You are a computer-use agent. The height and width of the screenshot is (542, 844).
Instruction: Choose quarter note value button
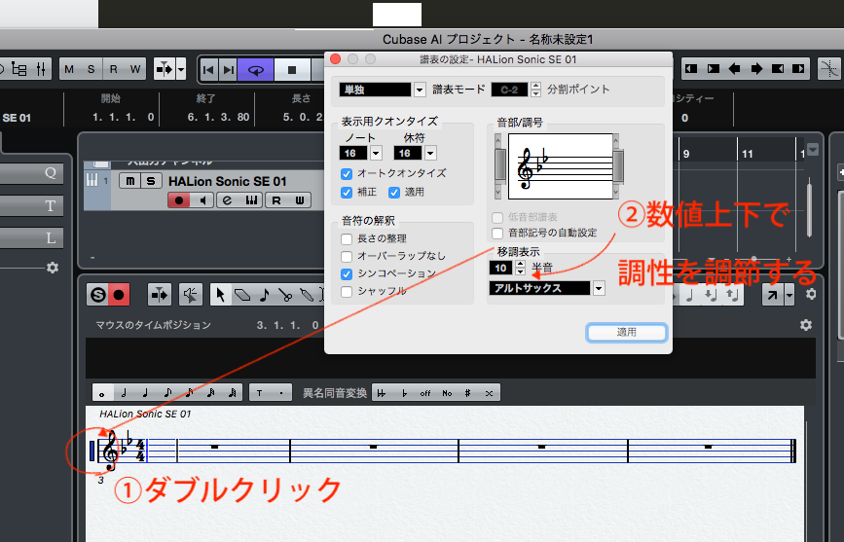(145, 393)
